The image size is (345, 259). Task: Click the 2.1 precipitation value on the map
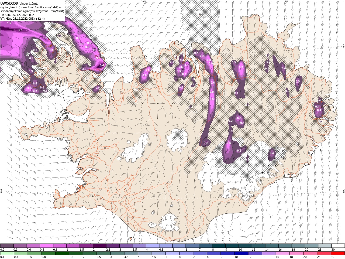click(20, 30)
